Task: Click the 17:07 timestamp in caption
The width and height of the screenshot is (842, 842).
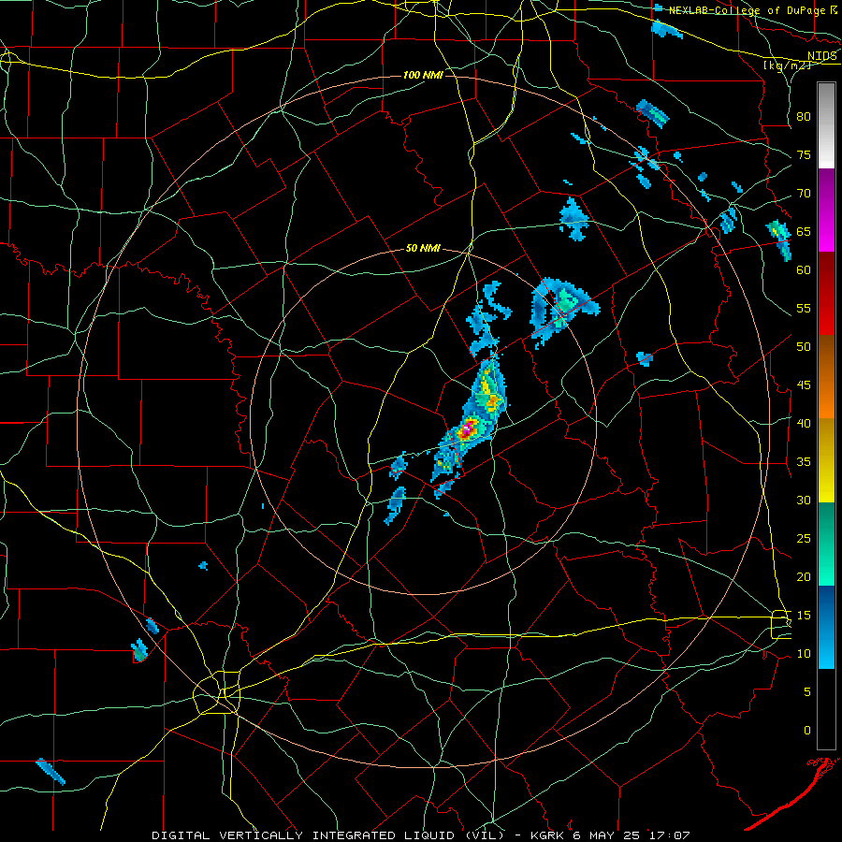Action: click(x=671, y=835)
